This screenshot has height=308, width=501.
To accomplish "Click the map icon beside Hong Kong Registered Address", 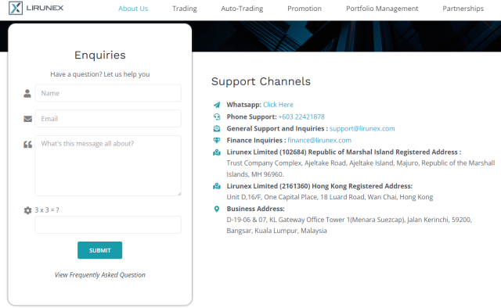I will click(217, 186).
